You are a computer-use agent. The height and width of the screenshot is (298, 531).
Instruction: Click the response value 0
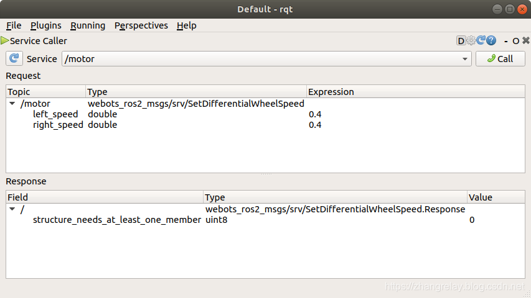(472, 220)
